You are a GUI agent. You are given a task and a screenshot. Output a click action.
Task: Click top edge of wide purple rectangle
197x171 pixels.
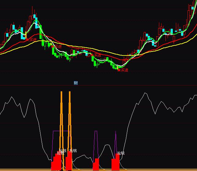[57, 131]
